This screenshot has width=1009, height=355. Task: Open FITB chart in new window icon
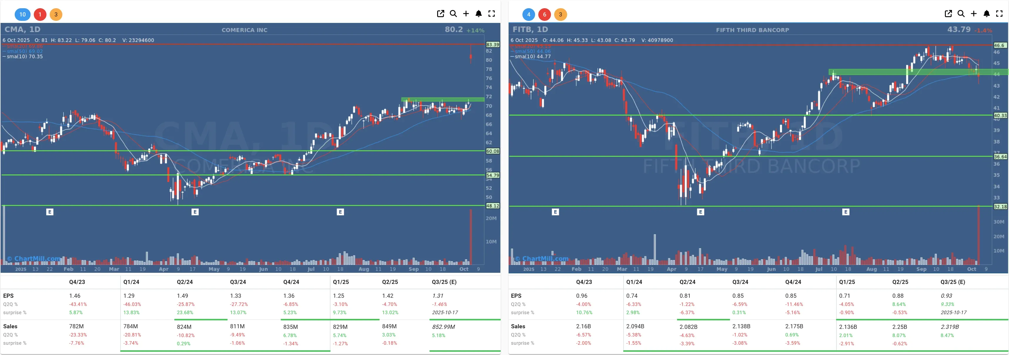coord(948,14)
